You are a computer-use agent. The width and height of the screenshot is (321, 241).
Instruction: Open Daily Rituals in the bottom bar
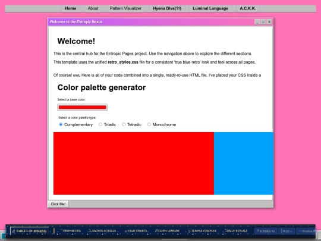pyautogui.click(x=236, y=231)
